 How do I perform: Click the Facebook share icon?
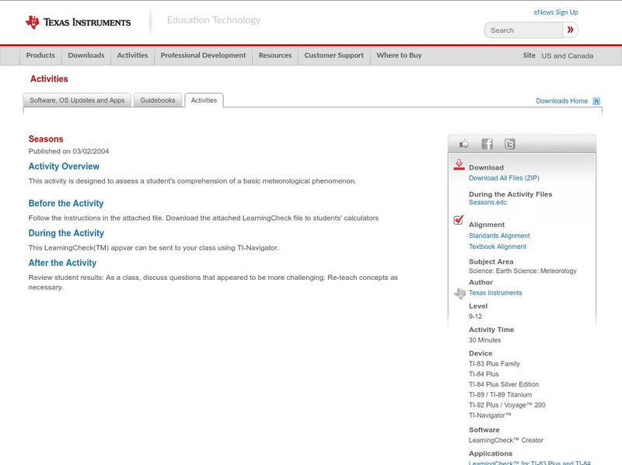487,143
